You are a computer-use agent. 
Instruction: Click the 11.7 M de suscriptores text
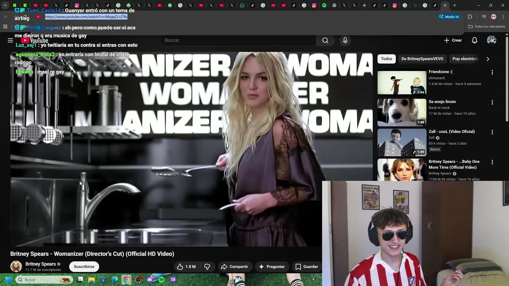pyautogui.click(x=43, y=270)
